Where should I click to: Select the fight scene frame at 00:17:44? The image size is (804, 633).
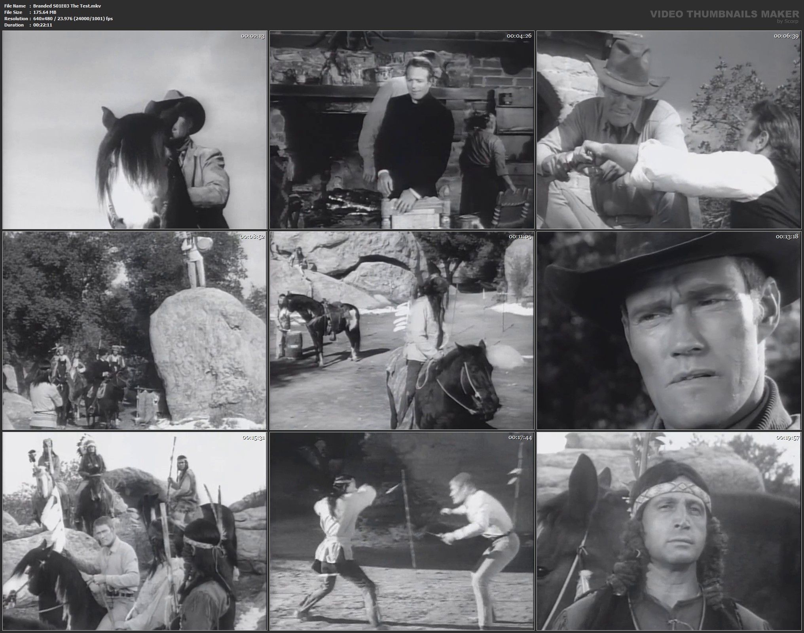point(402,531)
